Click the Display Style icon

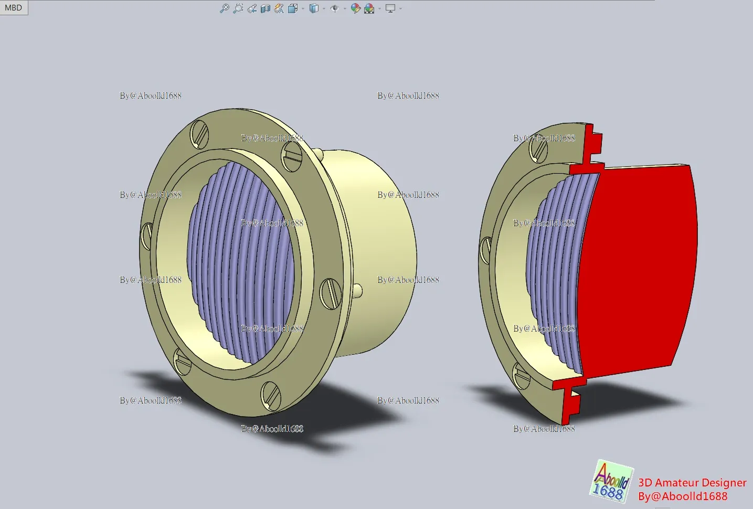pos(314,8)
